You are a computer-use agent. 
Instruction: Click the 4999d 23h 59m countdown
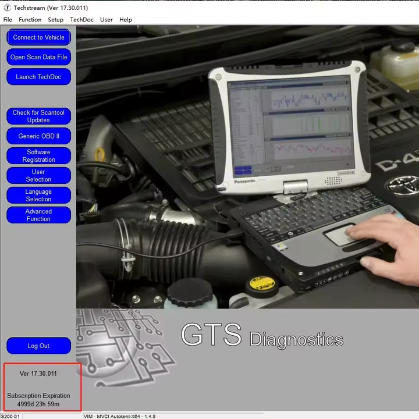click(38, 404)
